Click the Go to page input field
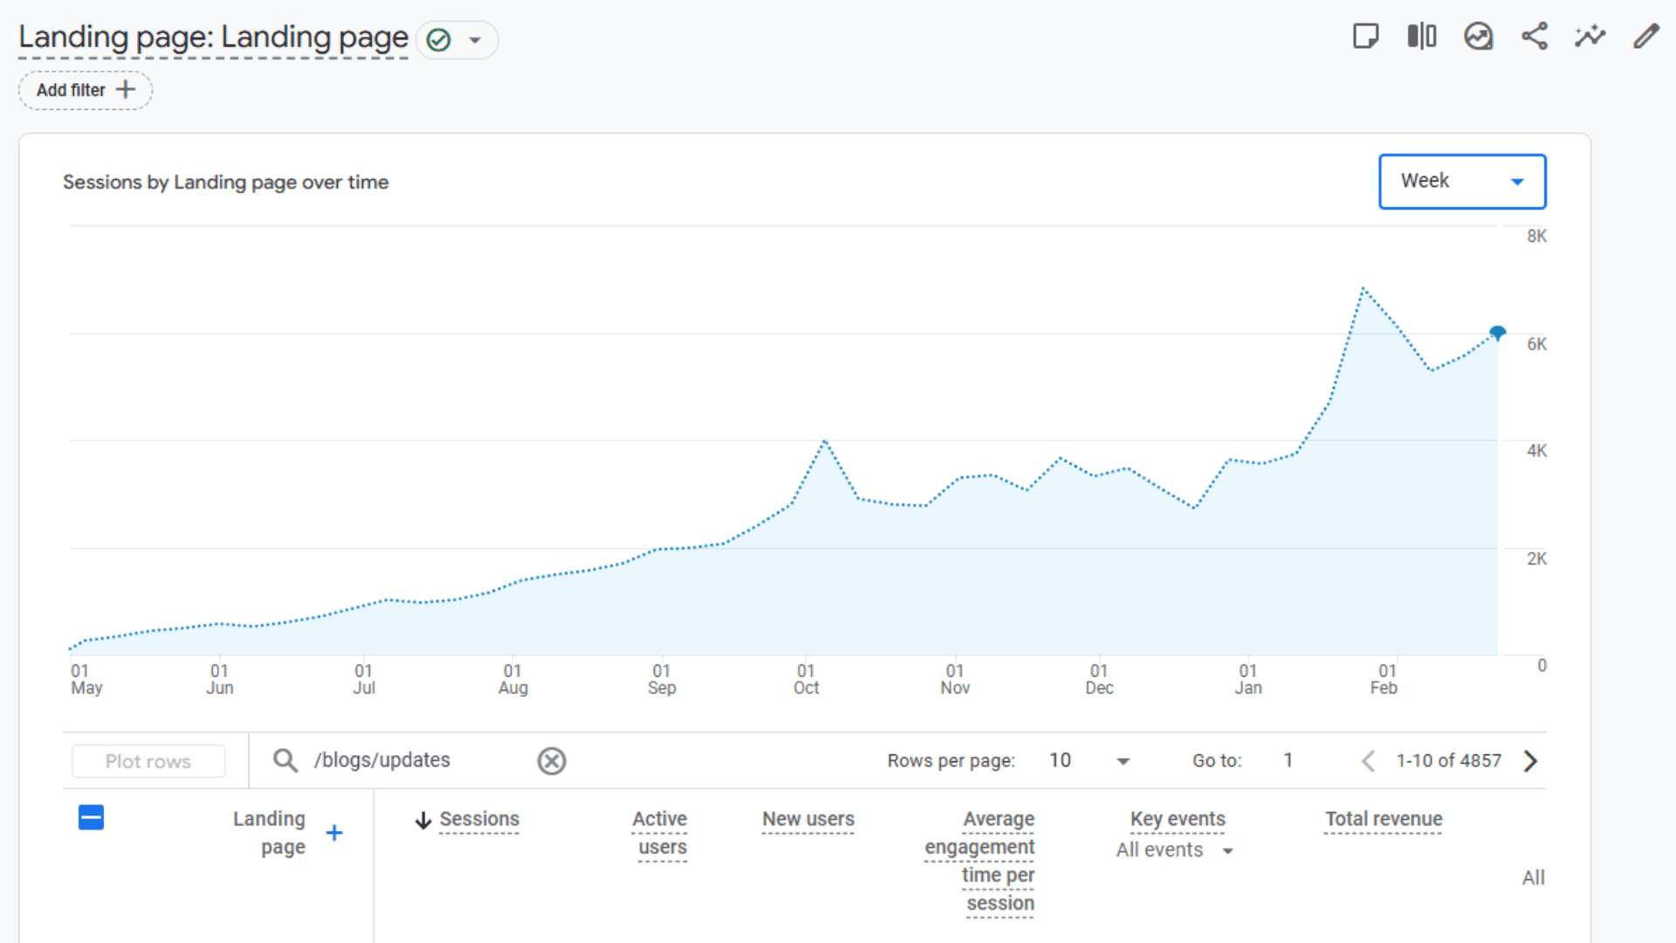Screen dimensions: 1676x943 point(1288,761)
